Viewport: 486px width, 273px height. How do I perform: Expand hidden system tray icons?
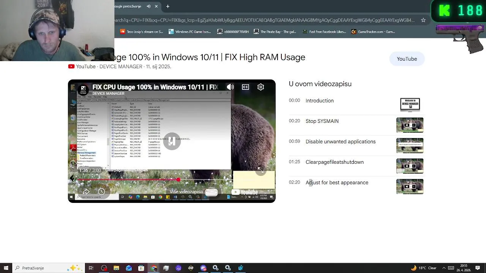tap(444, 268)
